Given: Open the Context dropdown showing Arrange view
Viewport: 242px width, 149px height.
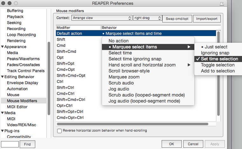Looking at the screenshot, I should [x=102, y=18].
